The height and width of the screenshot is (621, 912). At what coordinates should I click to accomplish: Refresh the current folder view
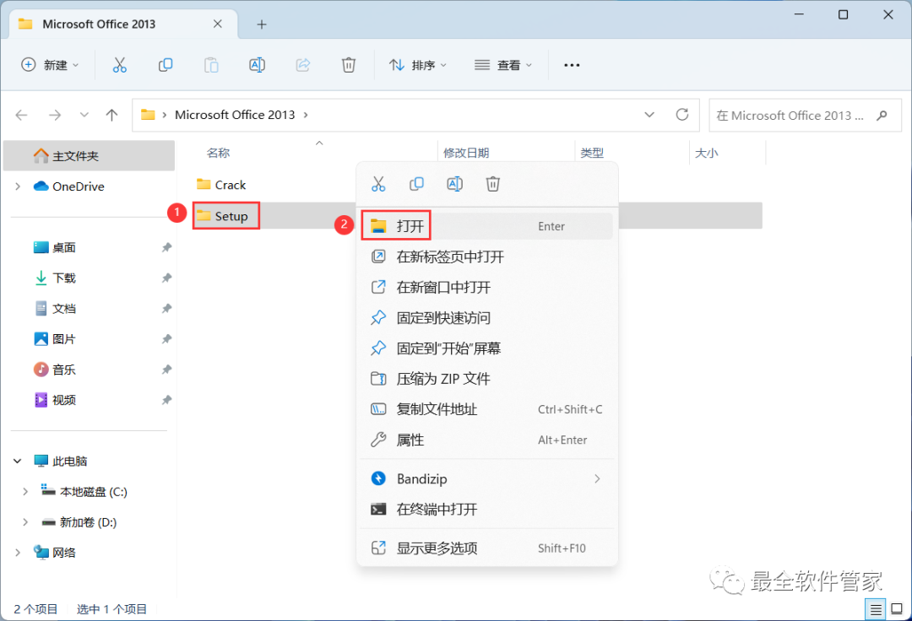tap(682, 115)
